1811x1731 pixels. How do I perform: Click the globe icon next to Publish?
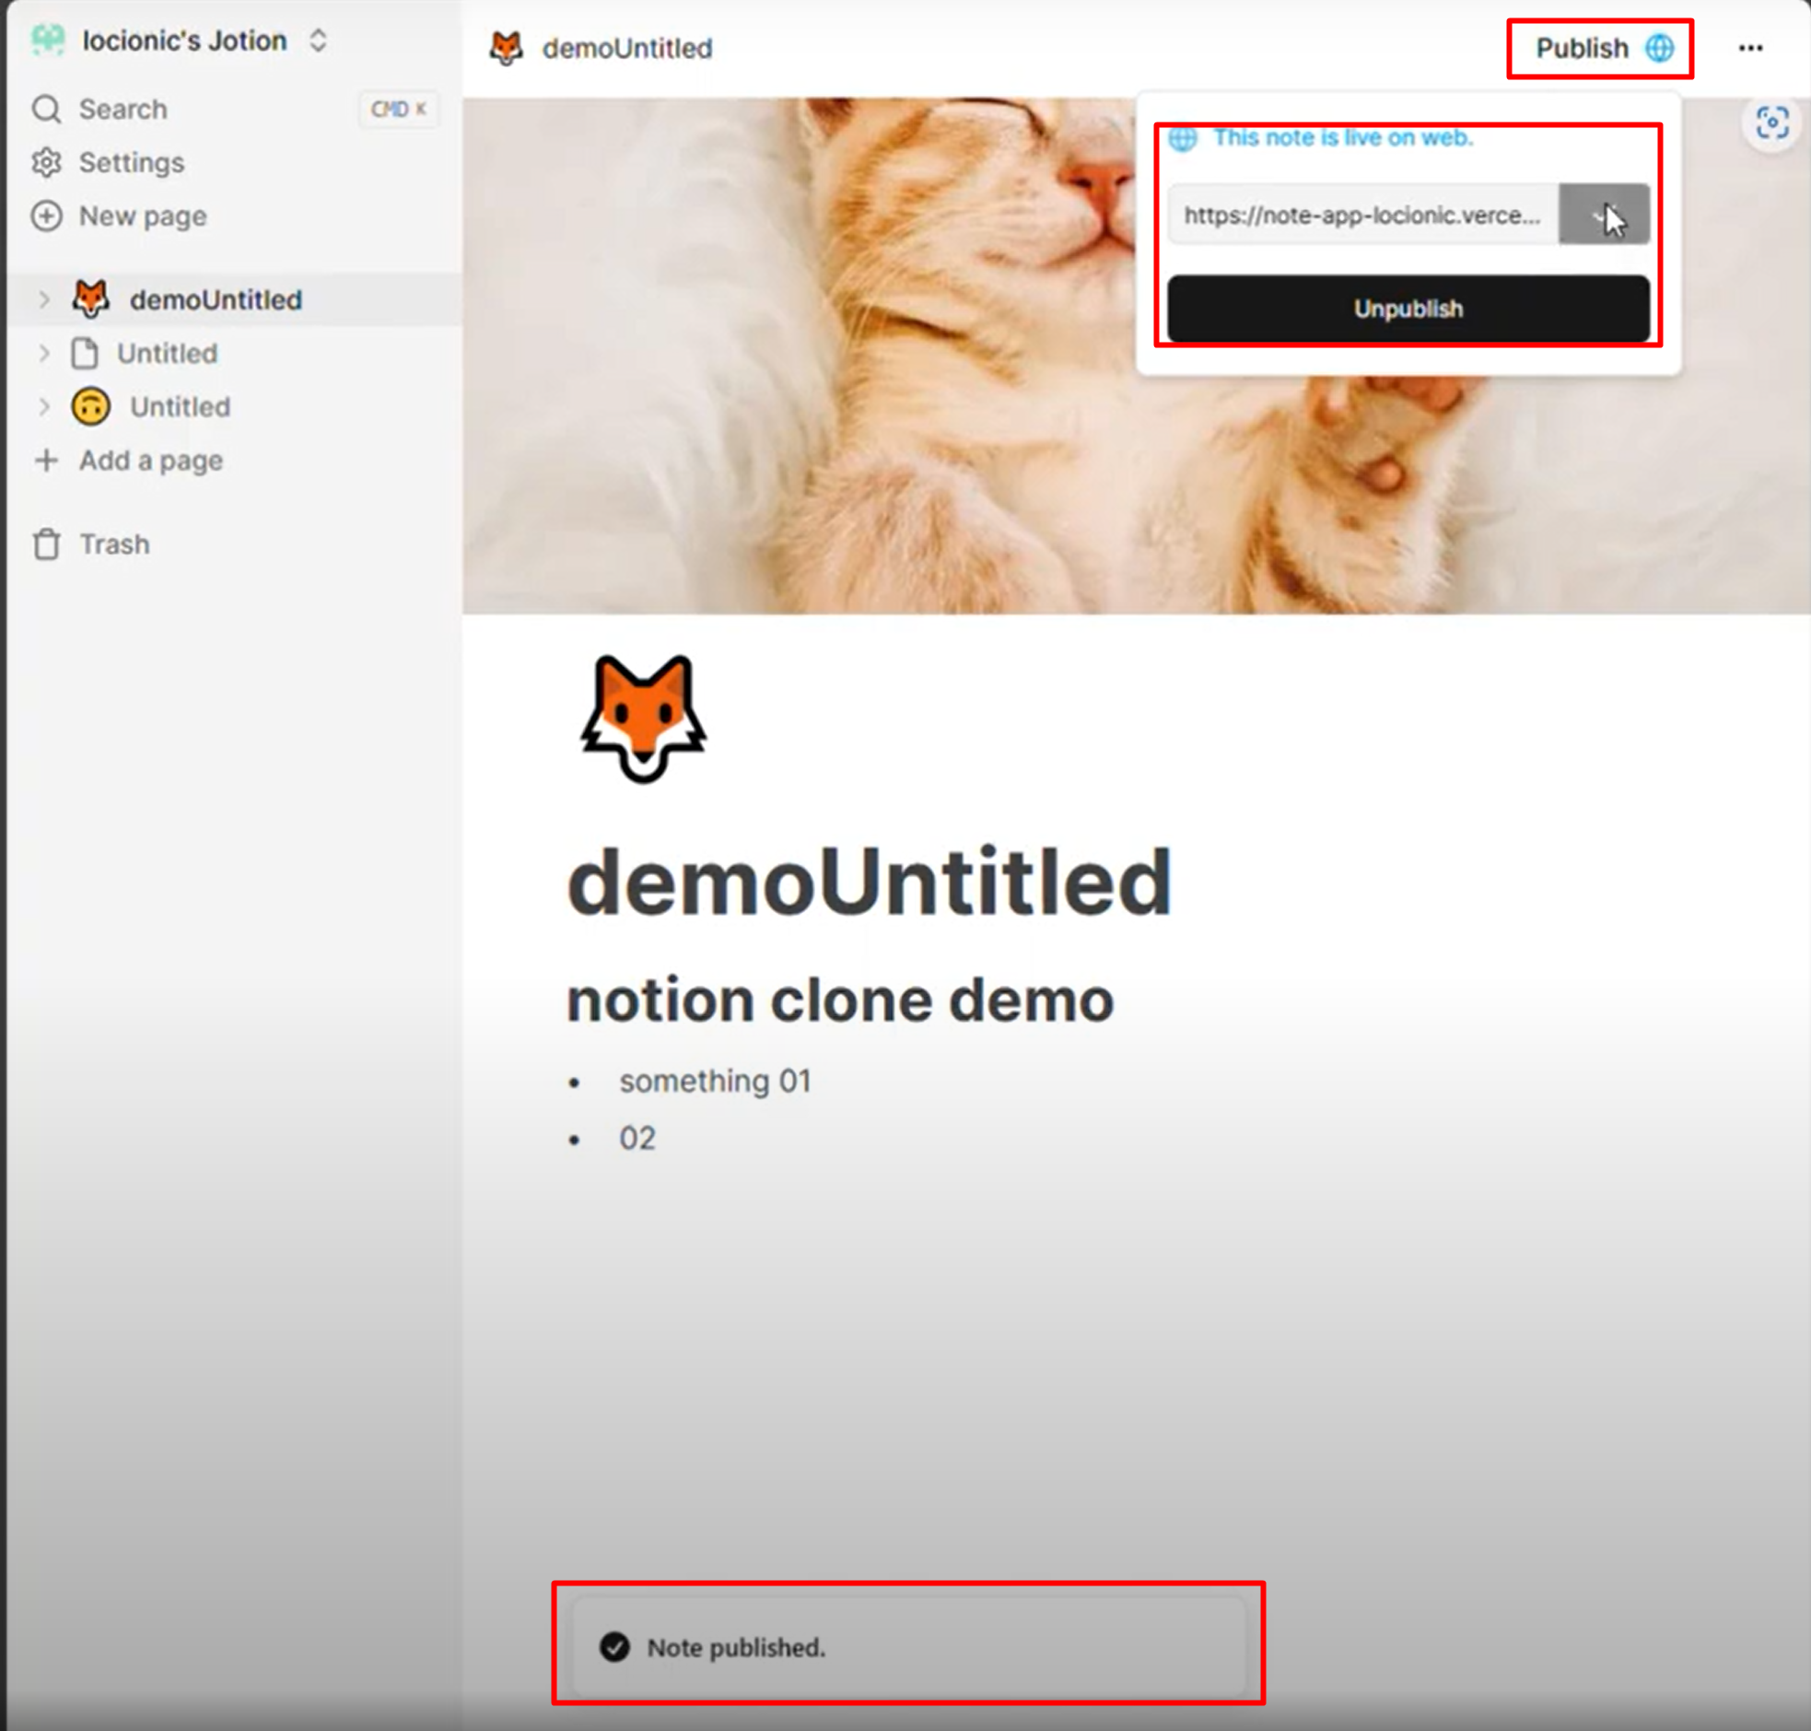pyautogui.click(x=1660, y=48)
